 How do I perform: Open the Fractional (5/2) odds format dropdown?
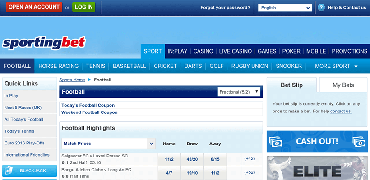coord(239,92)
